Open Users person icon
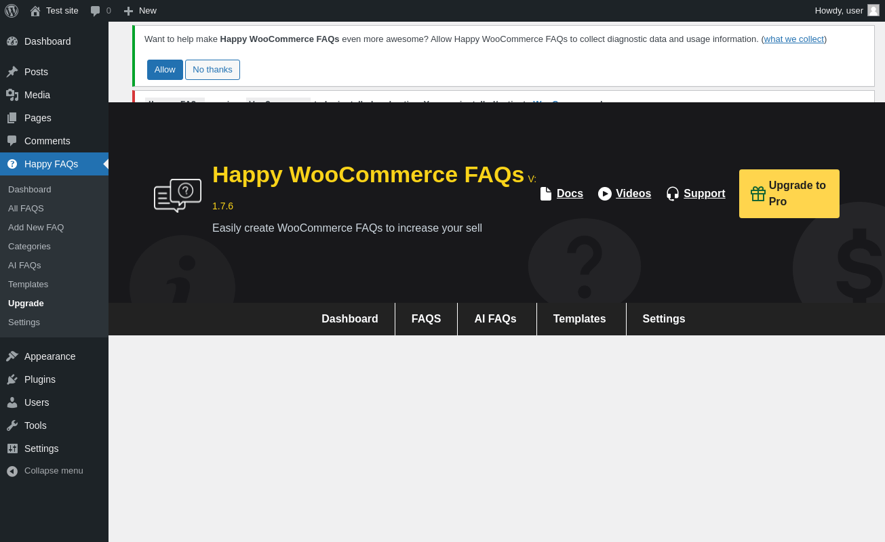885x542 pixels. [12, 402]
